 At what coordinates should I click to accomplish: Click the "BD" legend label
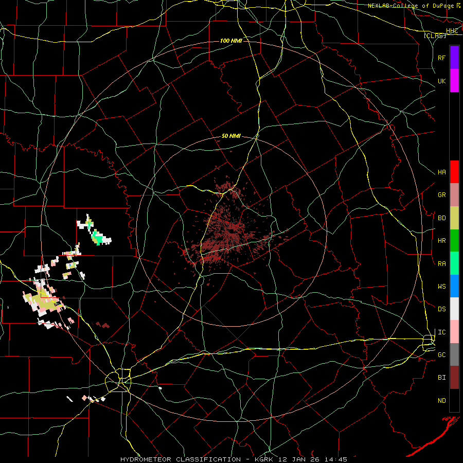441,218
